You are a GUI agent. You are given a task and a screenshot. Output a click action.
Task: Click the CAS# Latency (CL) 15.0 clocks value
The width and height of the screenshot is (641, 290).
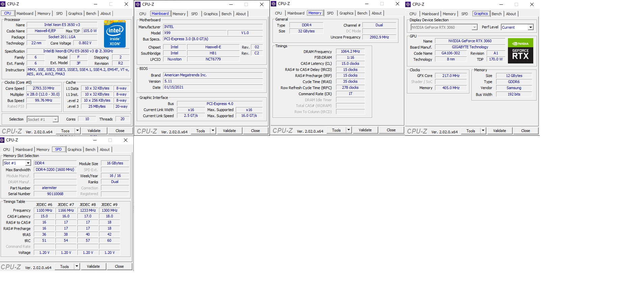pos(351,63)
